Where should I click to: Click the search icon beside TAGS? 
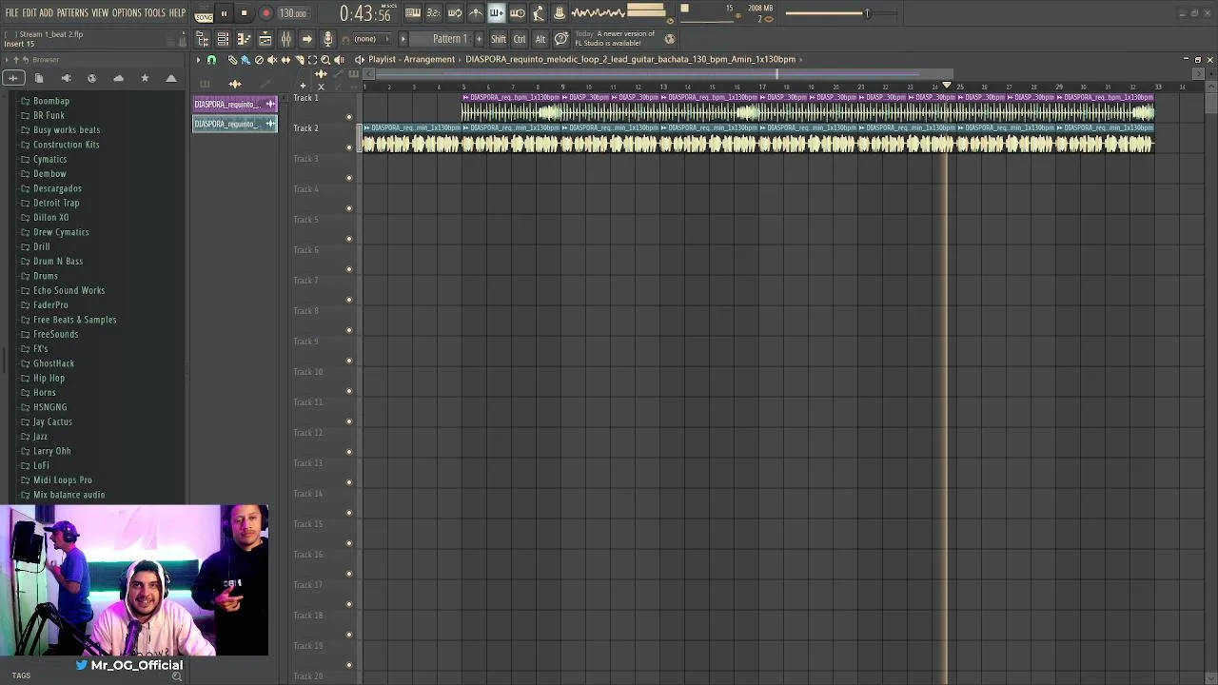click(176, 675)
